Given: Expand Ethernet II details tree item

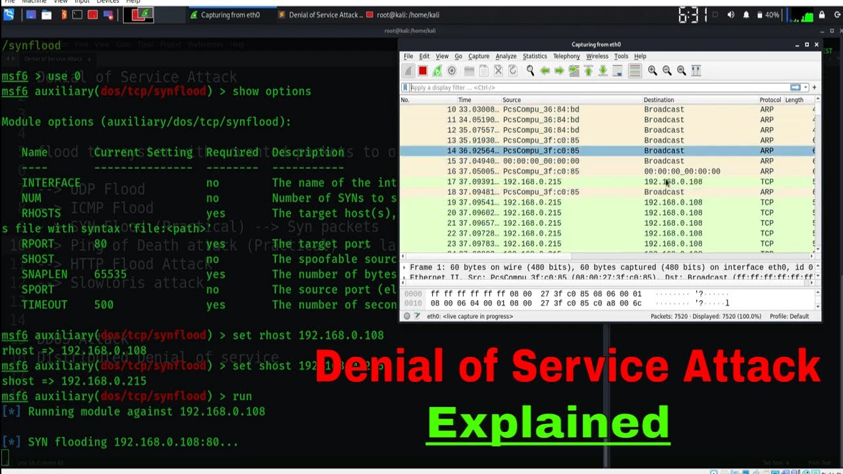Looking at the screenshot, I should pos(404,278).
